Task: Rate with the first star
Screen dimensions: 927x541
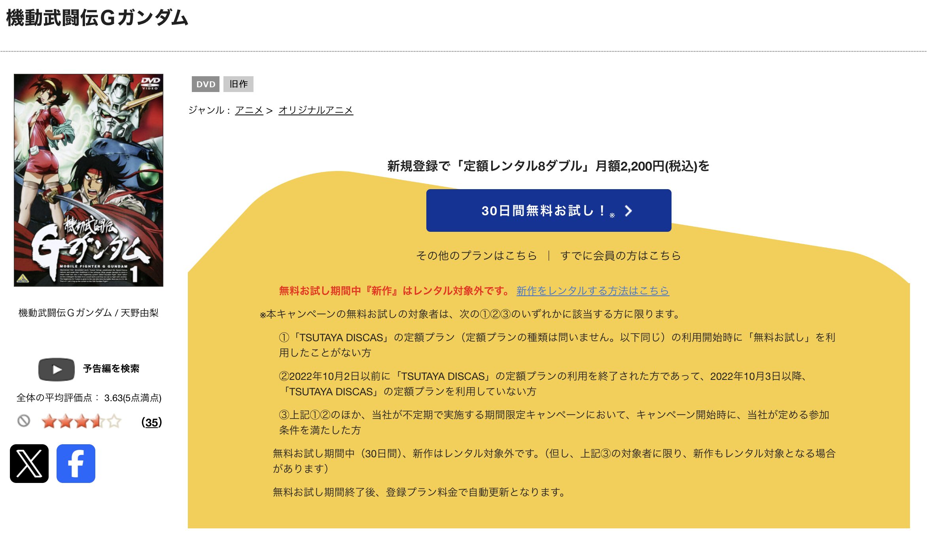Action: (49, 421)
